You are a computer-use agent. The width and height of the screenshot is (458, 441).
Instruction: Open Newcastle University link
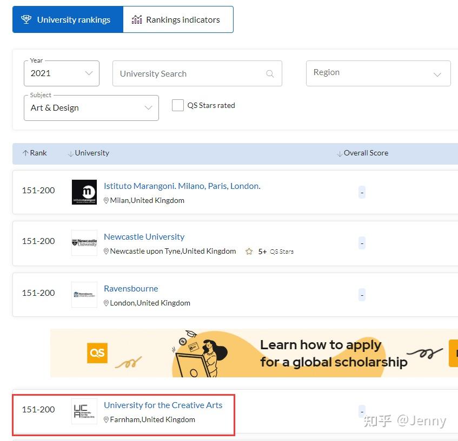144,237
